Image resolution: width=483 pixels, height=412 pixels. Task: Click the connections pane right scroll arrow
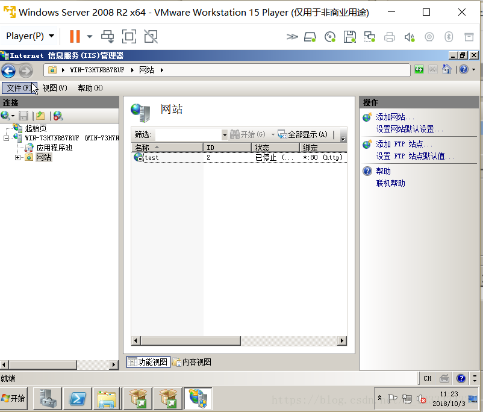(x=114, y=364)
